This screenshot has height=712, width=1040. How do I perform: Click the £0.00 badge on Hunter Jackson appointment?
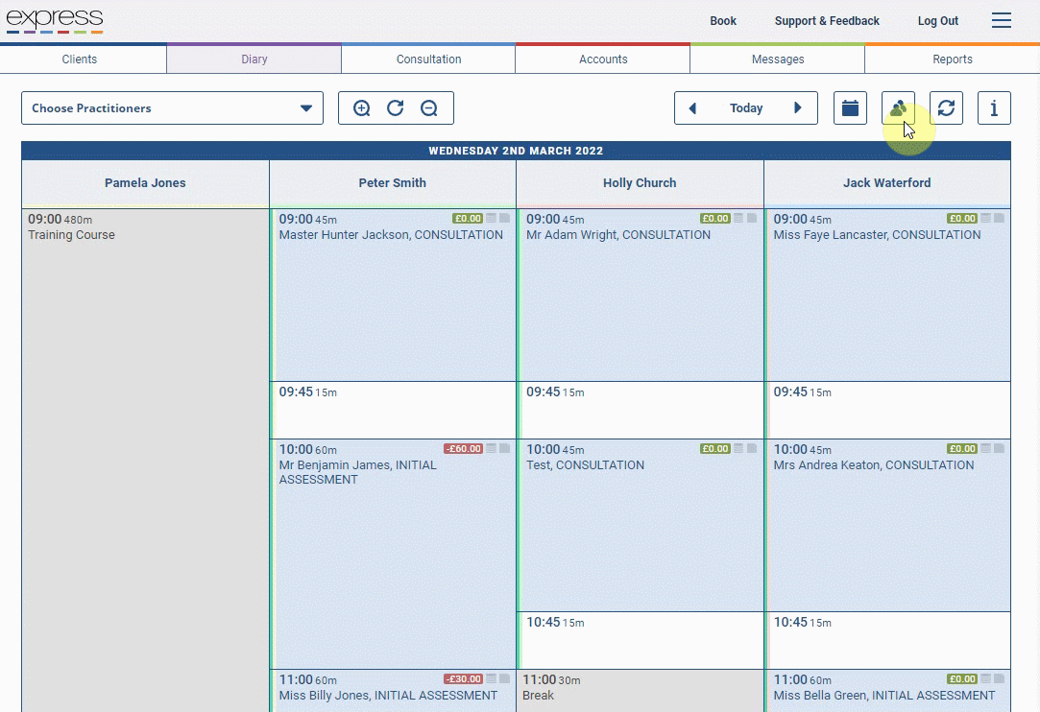468,218
